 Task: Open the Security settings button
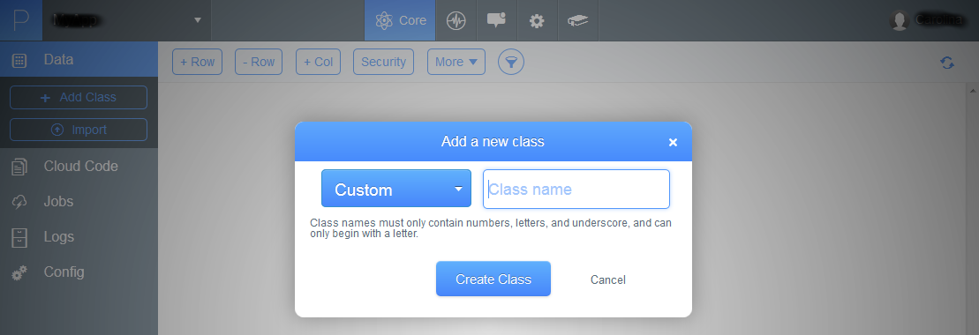(x=383, y=62)
